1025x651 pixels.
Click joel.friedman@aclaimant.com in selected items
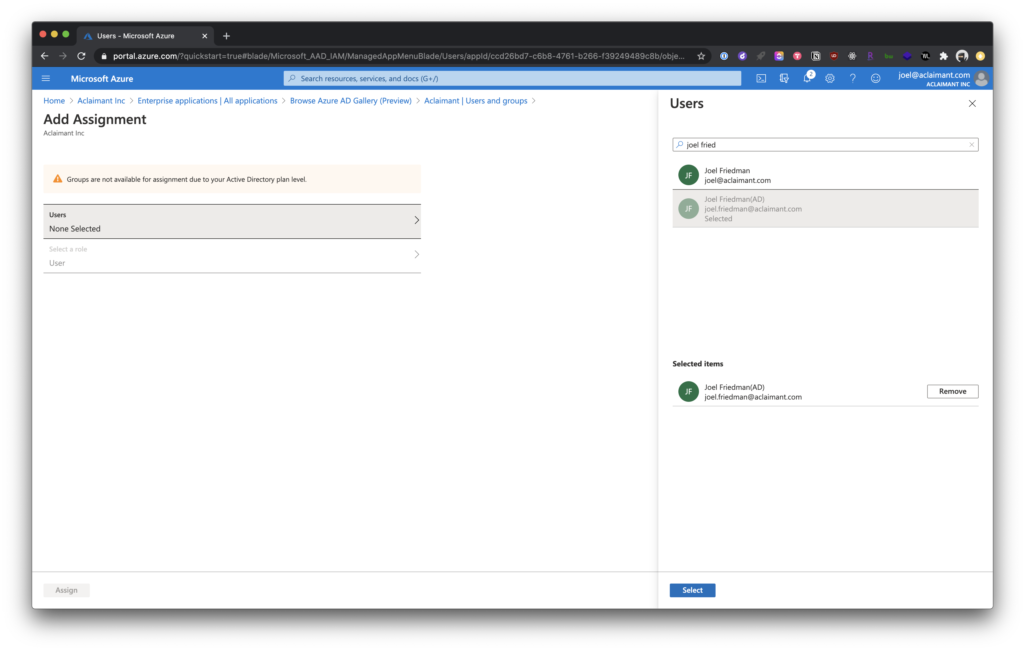pos(752,397)
